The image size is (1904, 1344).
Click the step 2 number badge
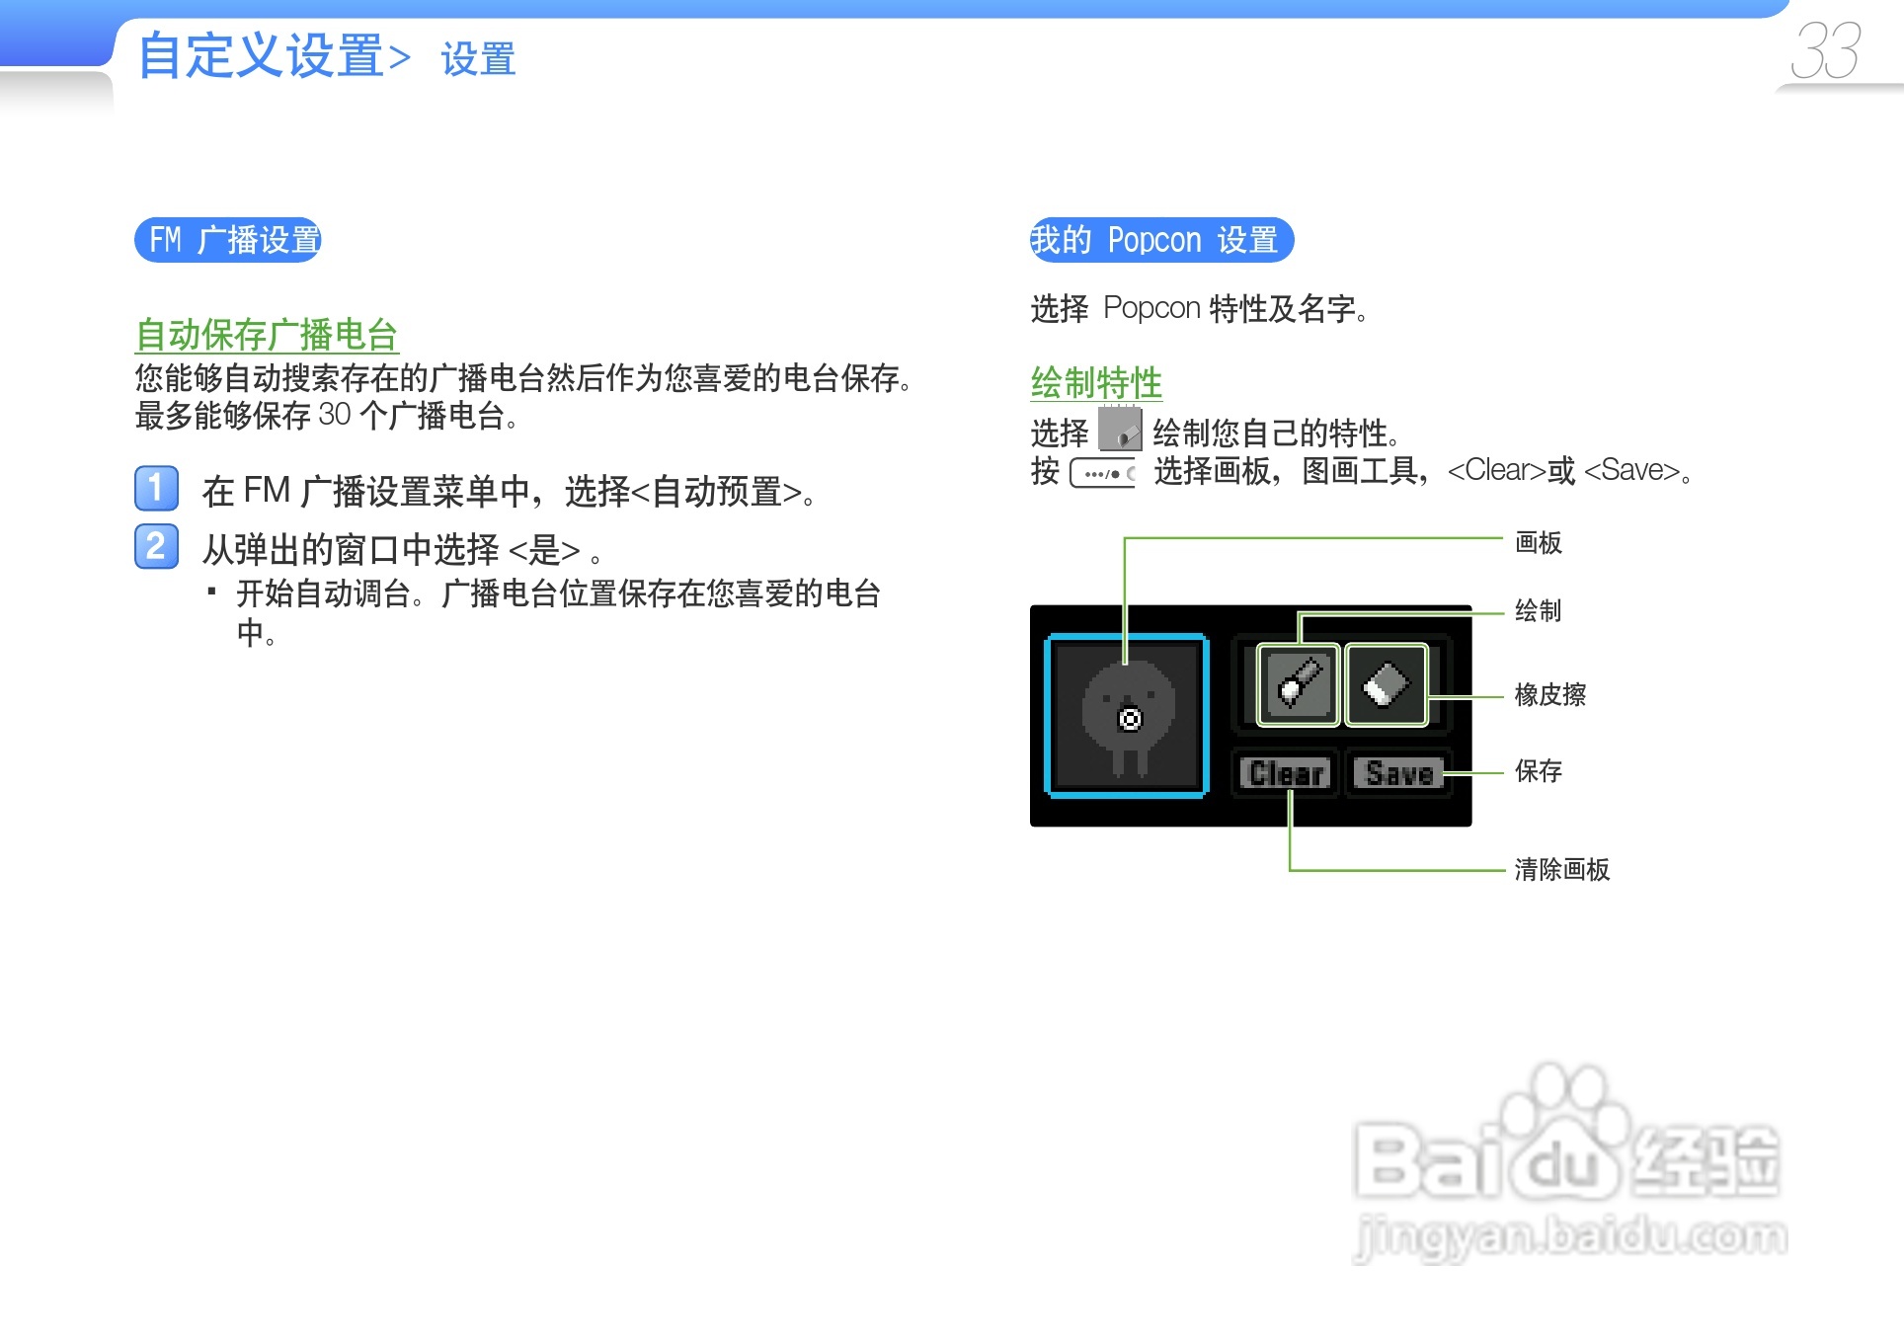156,546
